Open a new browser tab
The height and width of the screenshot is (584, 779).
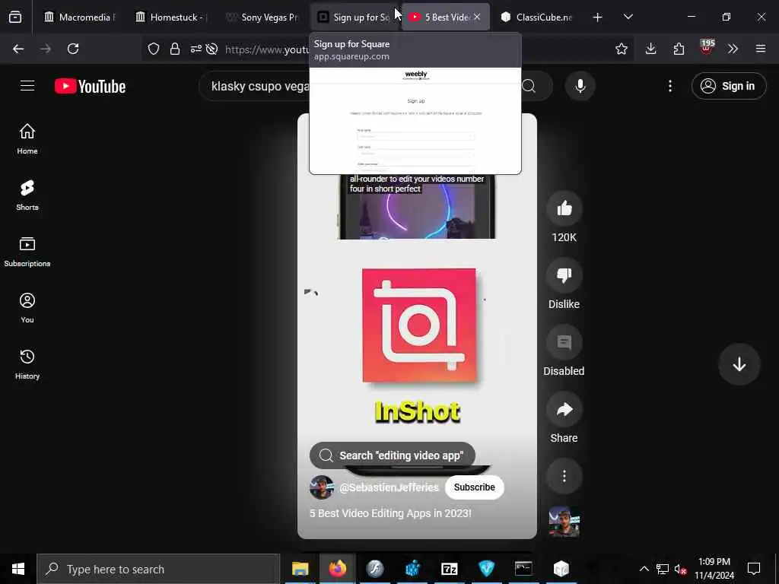pyautogui.click(x=598, y=17)
